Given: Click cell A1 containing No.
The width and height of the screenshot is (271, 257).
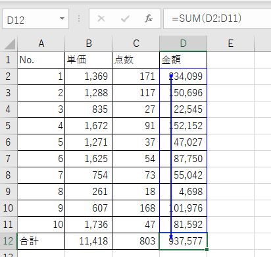Looking at the screenshot, I should pyautogui.click(x=41, y=60).
